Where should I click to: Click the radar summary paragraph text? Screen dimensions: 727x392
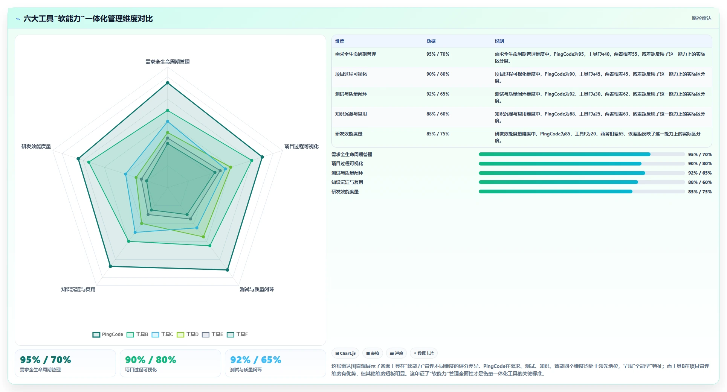pos(521,370)
